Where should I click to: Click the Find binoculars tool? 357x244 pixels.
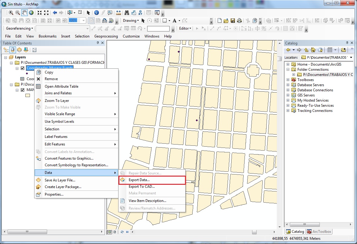(126, 12)
